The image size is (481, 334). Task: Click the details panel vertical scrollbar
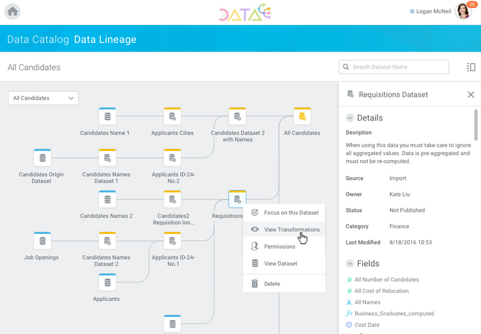(x=476, y=125)
